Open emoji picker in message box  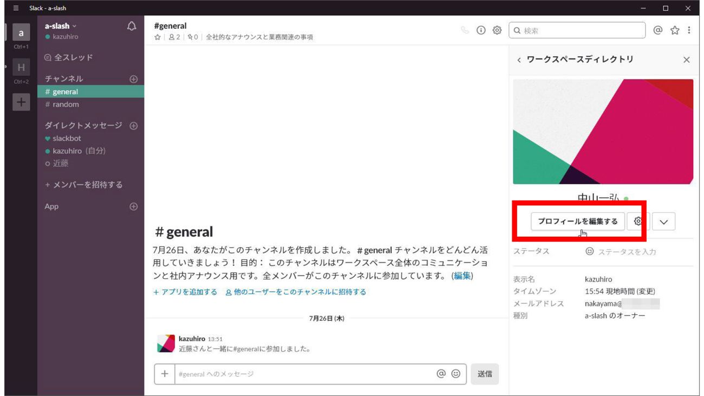click(x=456, y=374)
